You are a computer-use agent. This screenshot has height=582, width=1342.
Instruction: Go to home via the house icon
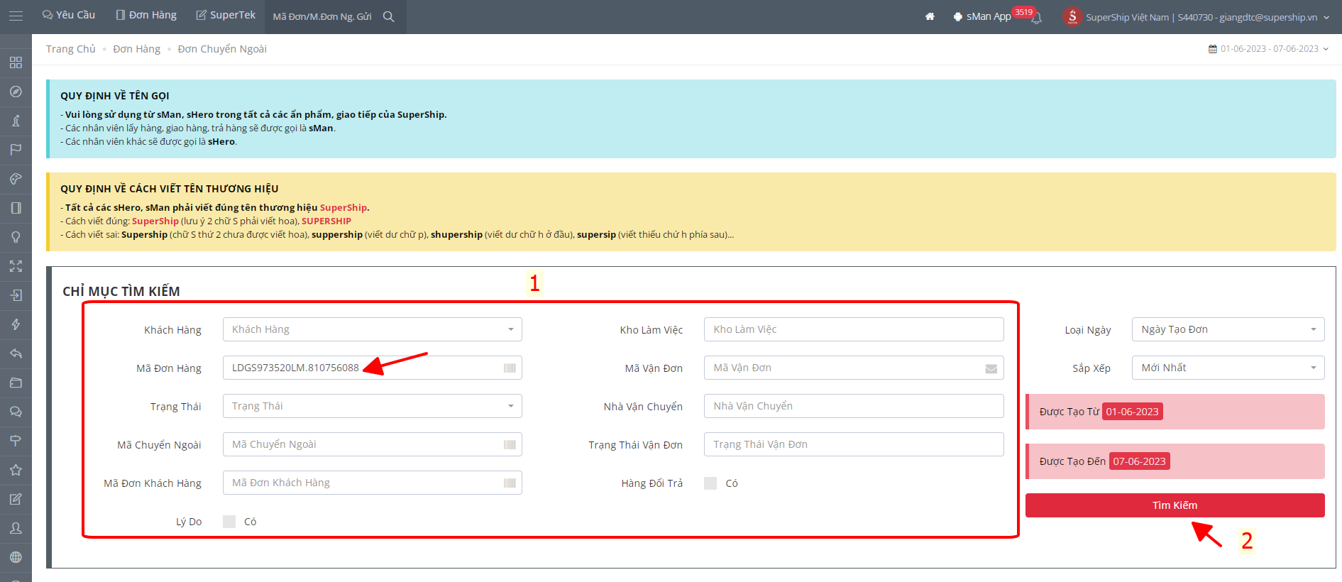click(930, 16)
